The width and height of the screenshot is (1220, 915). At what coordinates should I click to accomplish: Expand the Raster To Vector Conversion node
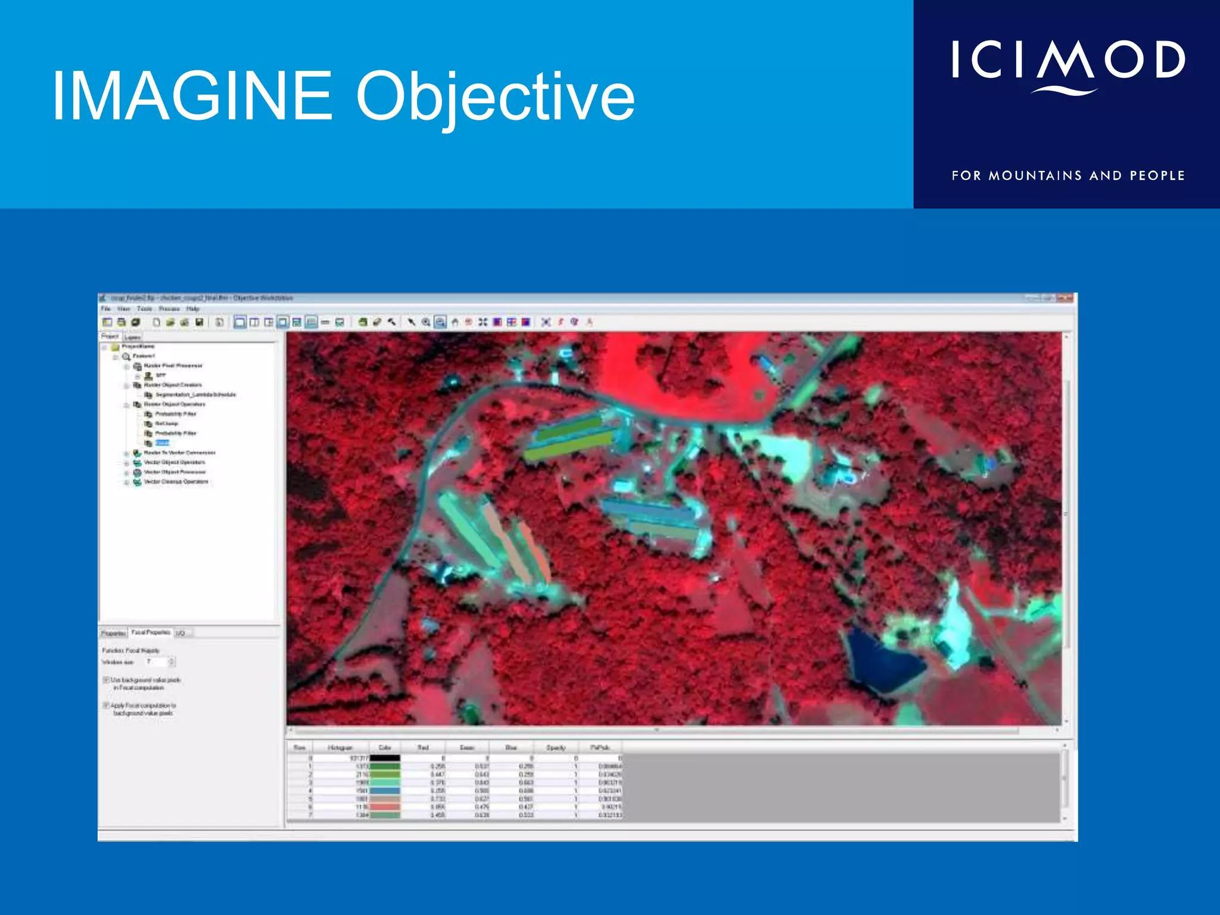126,453
